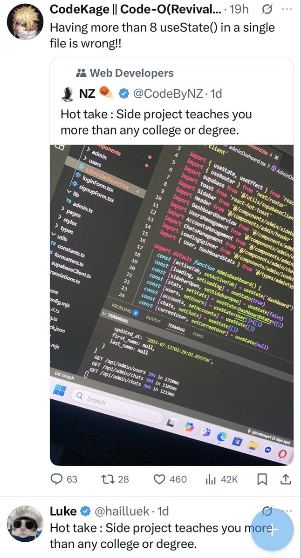Tap the retweet icon with 28 reposts
This screenshot has height=558, width=301.
pos(105,479)
